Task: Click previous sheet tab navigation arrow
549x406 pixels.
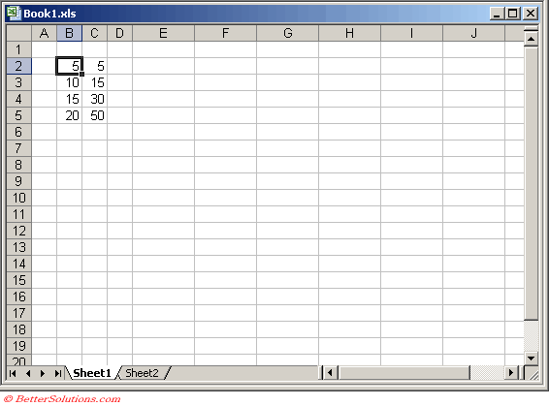Action: point(28,373)
